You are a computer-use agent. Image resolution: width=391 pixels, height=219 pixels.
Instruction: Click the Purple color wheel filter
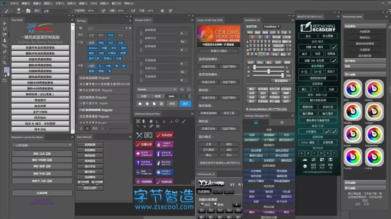353,157
